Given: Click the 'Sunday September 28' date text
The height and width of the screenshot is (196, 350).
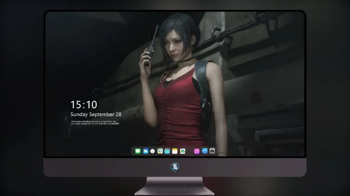Looking at the screenshot, I should tap(96, 114).
